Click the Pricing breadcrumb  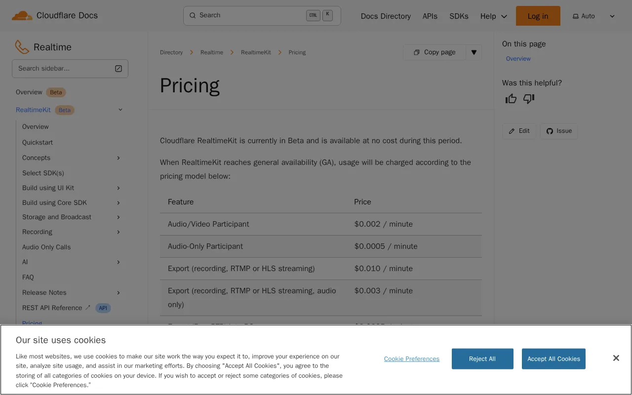tap(297, 52)
